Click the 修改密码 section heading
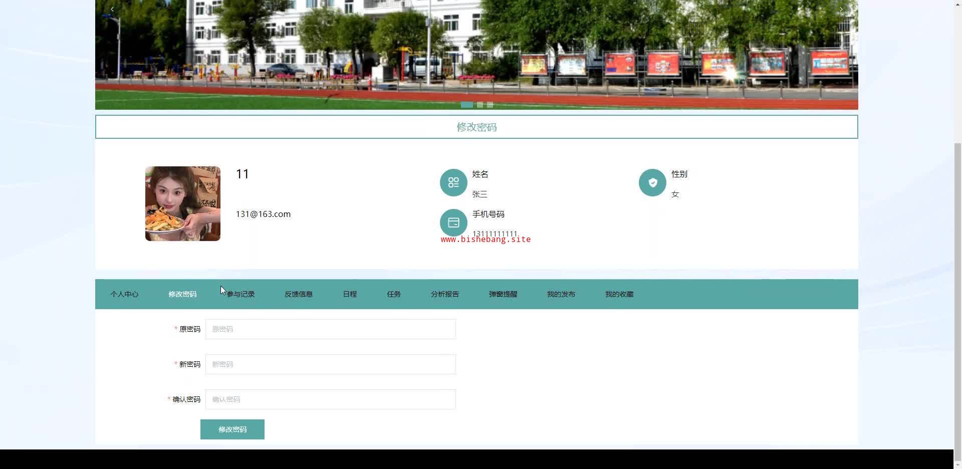The image size is (962, 469). 476,127
